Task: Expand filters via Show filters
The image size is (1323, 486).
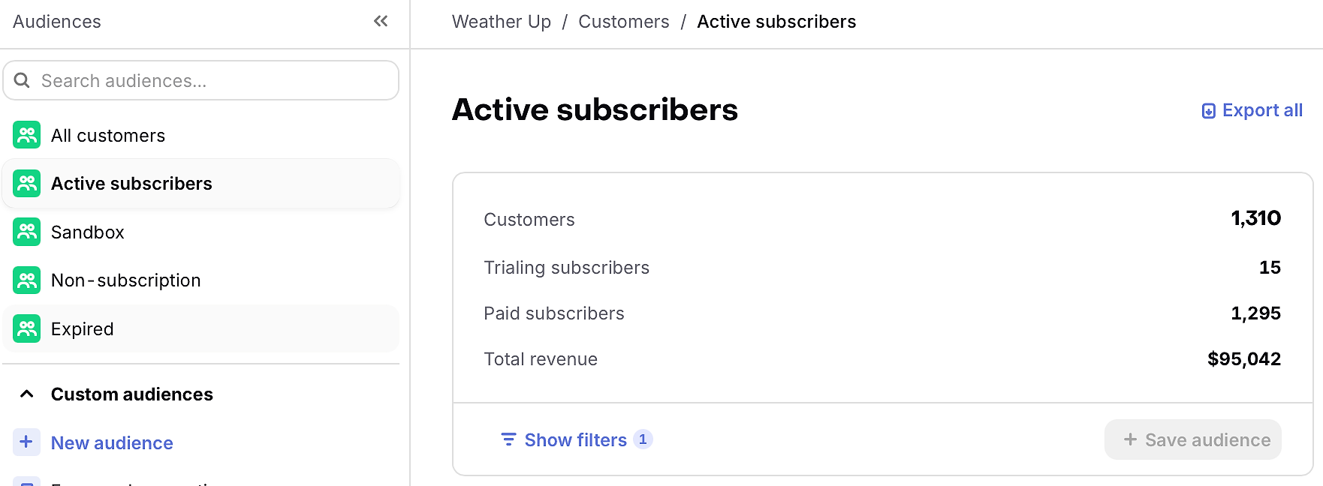Action: click(575, 439)
